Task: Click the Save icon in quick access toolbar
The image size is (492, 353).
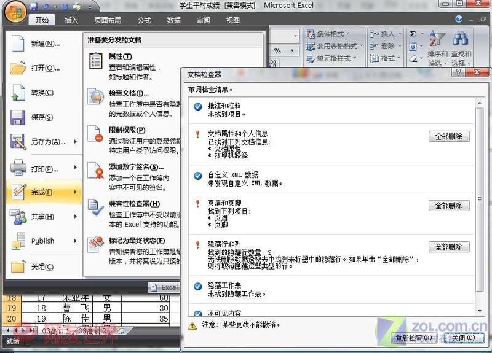Action: (34, 6)
